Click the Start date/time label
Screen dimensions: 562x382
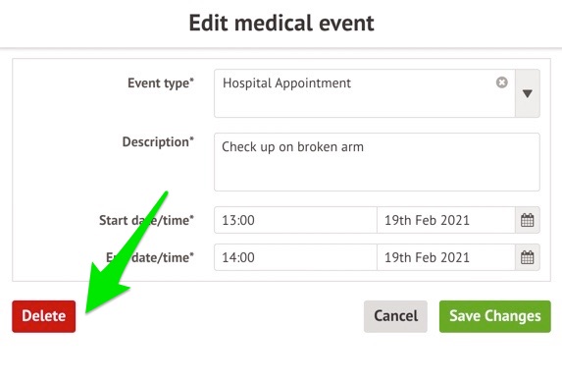pos(146,220)
